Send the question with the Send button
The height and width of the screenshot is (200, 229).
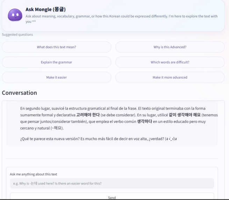coord(112,197)
